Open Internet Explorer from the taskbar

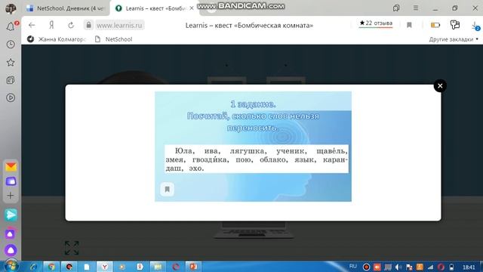click(33, 267)
